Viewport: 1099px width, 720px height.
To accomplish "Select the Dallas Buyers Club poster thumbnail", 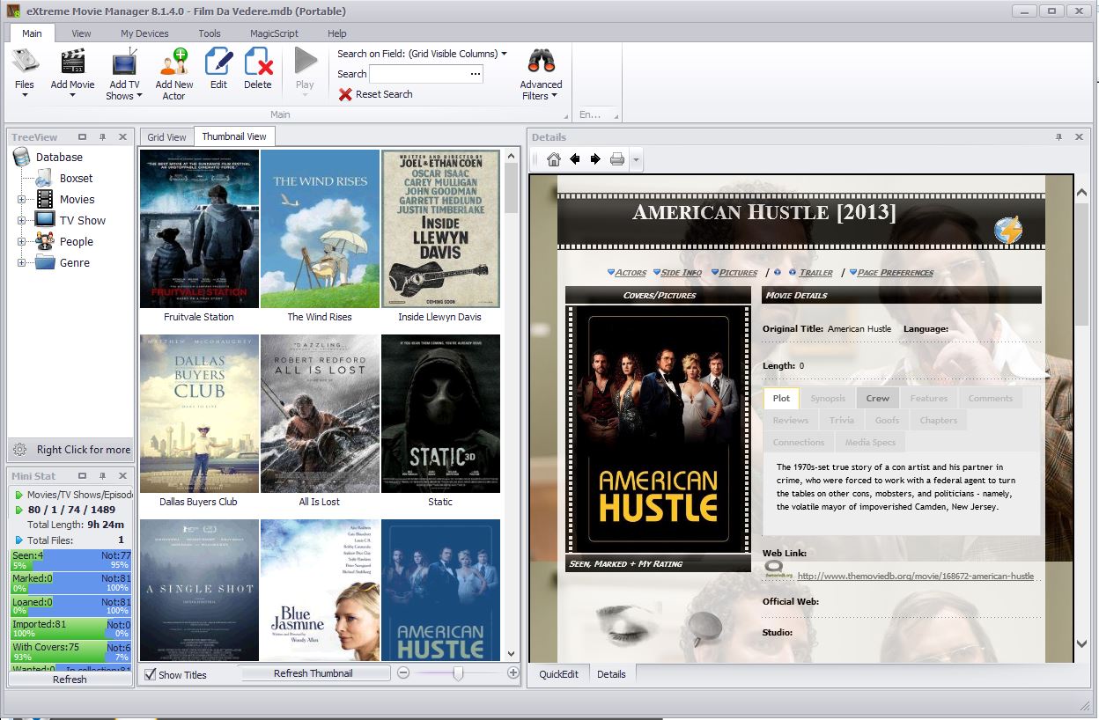I will (199, 413).
